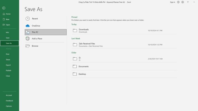This screenshot has width=198, height=111.
Task: Click the 10/19/2024 4:11 PM timestamp
Action: click(155, 30)
